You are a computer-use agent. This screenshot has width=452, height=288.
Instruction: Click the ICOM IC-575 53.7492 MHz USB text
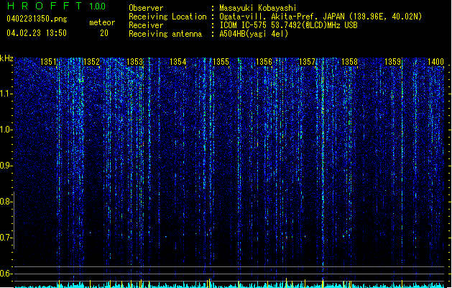(288, 25)
